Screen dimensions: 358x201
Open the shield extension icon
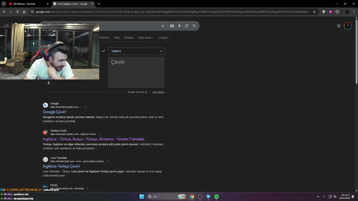324,12
